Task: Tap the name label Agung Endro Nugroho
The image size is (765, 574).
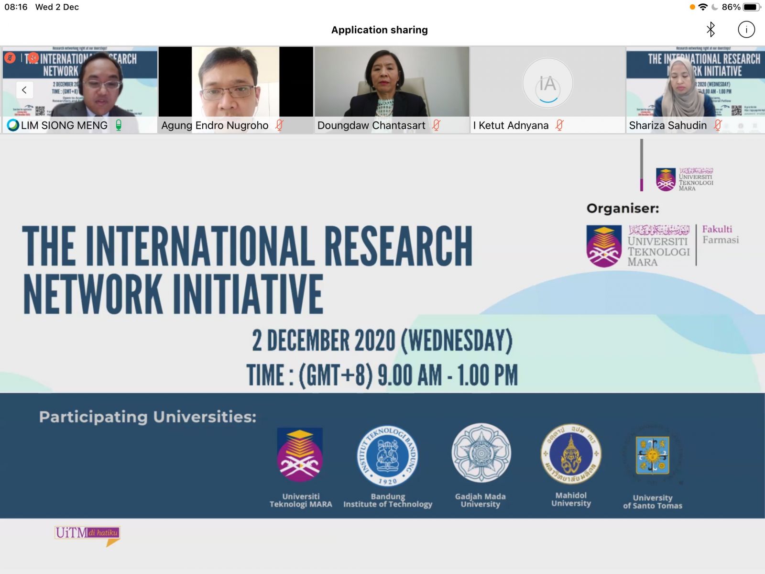Action: 215,125
